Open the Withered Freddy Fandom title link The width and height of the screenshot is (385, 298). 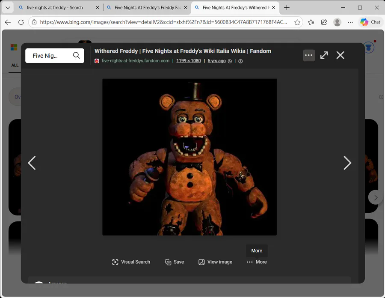click(x=183, y=51)
